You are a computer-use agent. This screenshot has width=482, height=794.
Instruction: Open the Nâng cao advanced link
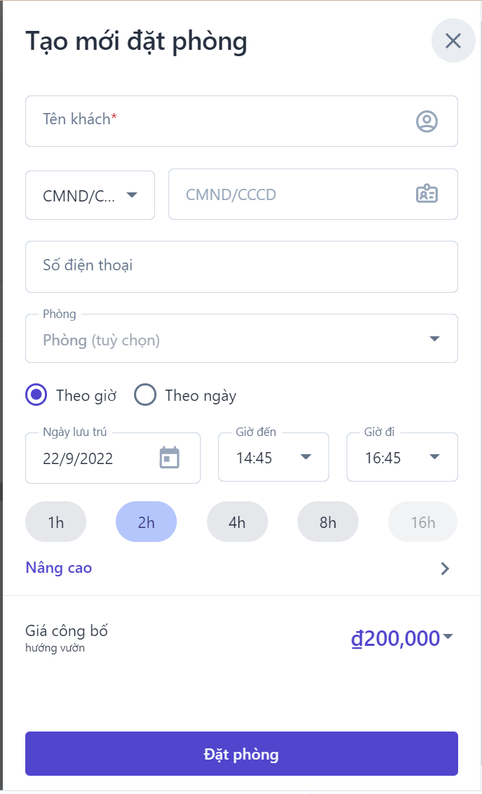[x=59, y=568]
